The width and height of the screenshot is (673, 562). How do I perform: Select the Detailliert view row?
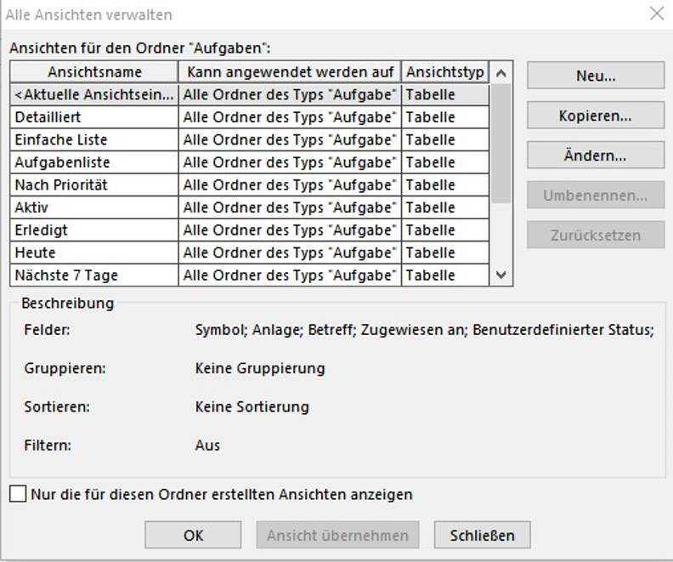click(x=249, y=117)
